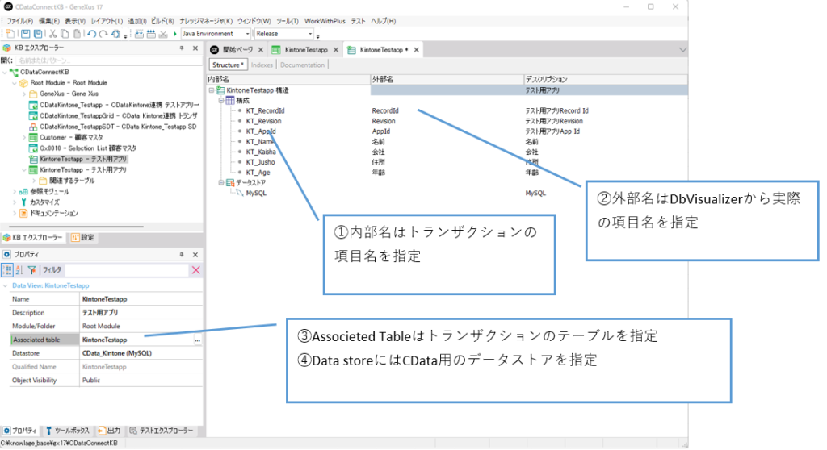Screen dimensions: 827x450
Task: Select the KT_RecordId attribute row
Action: tap(265, 111)
